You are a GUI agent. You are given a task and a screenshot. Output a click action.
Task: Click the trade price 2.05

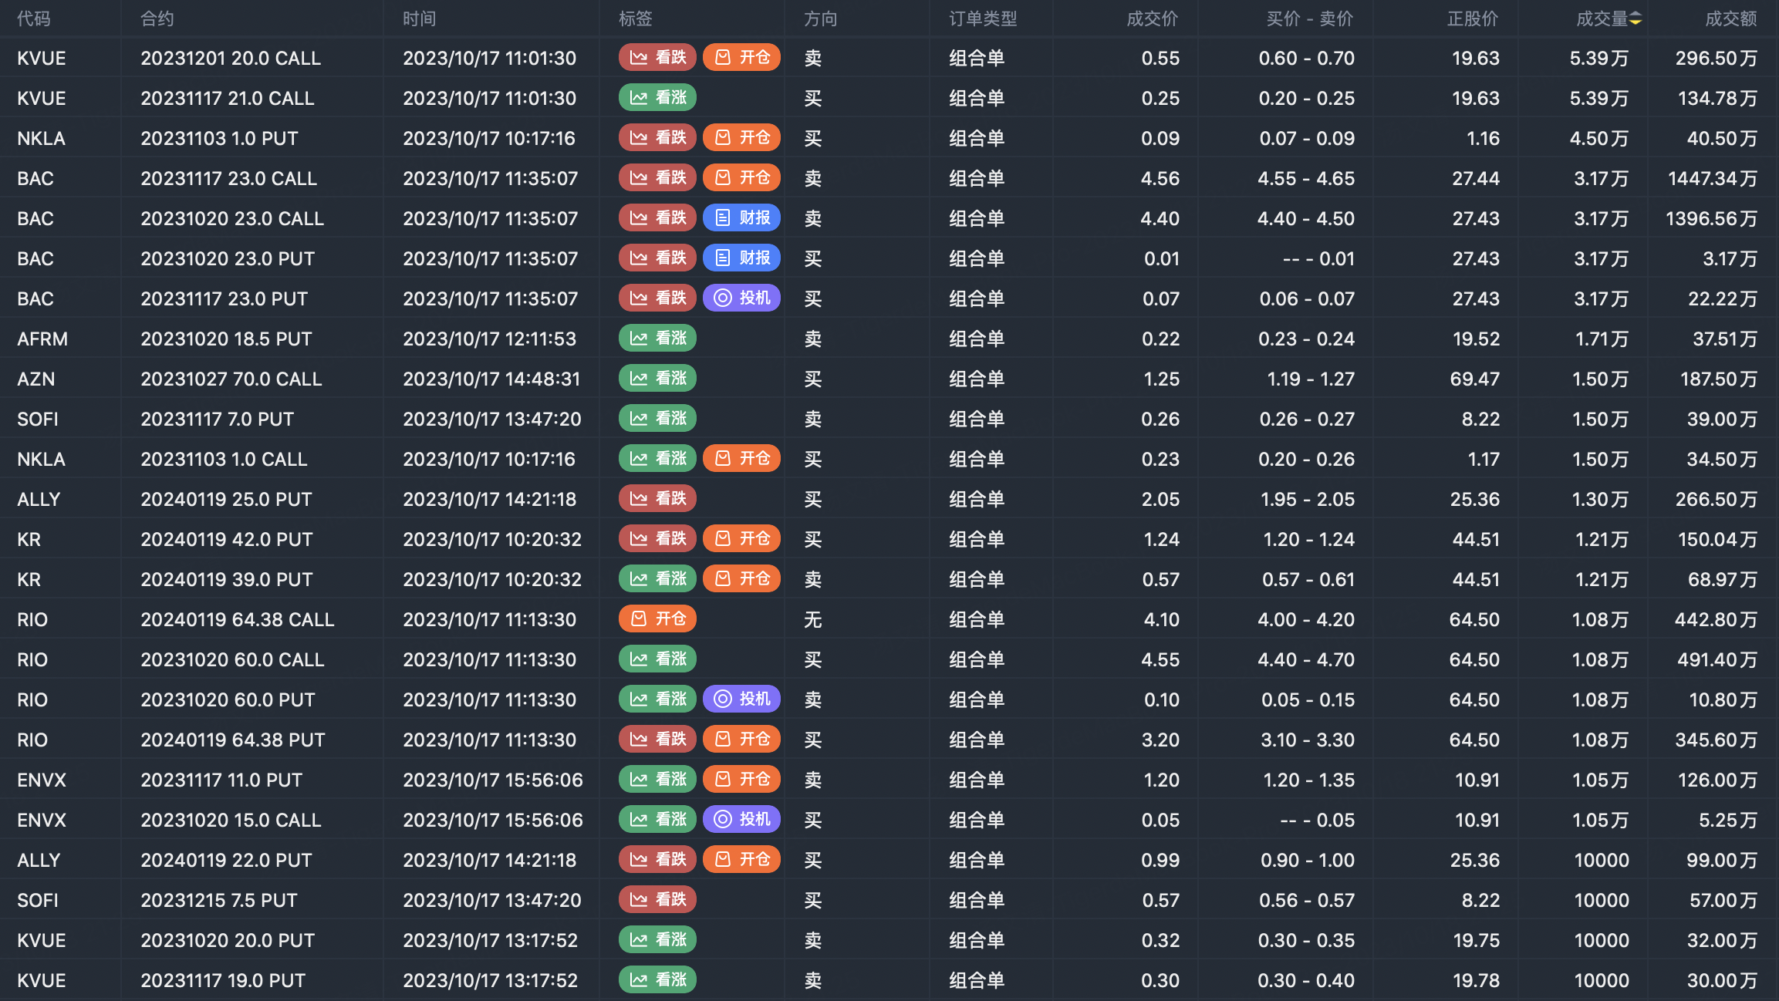point(1161,499)
